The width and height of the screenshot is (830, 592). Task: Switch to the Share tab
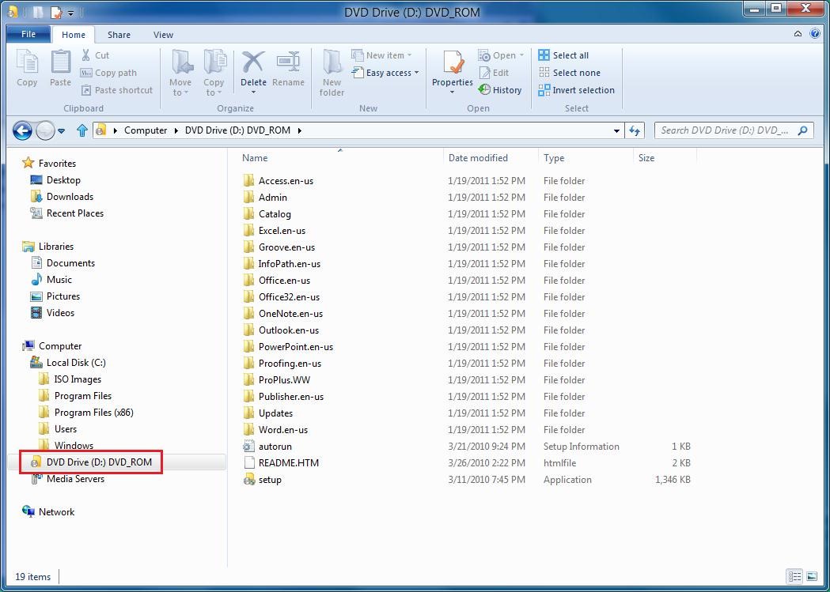pyautogui.click(x=119, y=35)
